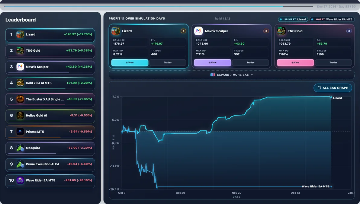Toggle View on the TNG Gold card
Screen dimensions: 360x204
(295, 63)
